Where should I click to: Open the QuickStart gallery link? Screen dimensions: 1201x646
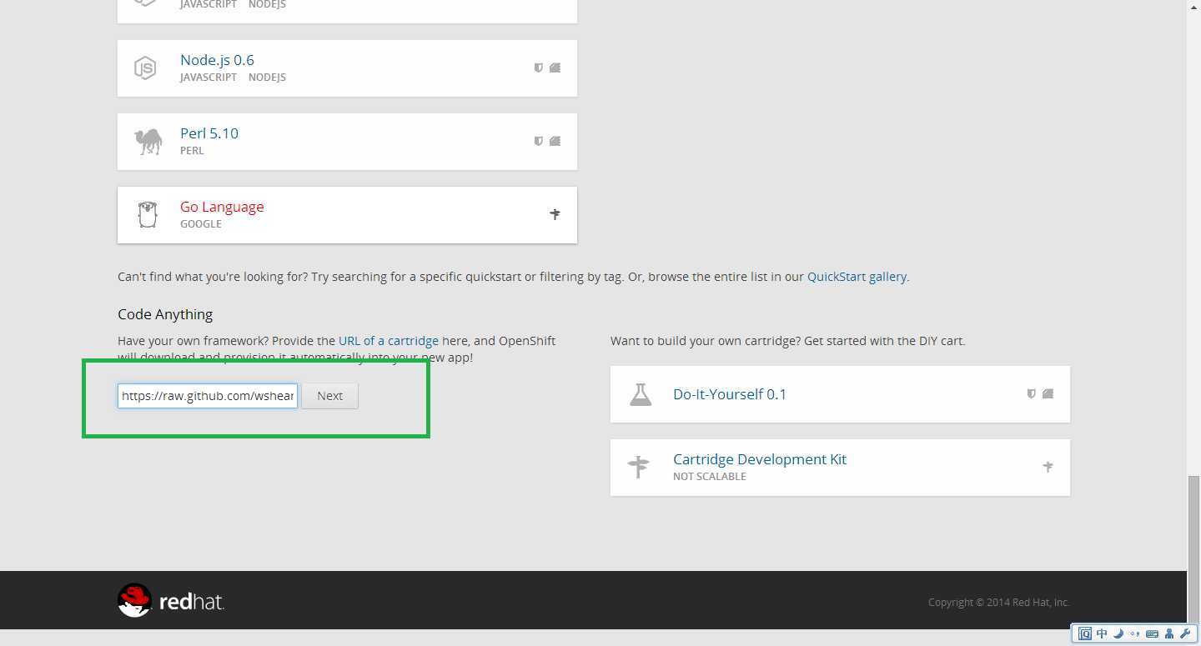[x=857, y=277]
